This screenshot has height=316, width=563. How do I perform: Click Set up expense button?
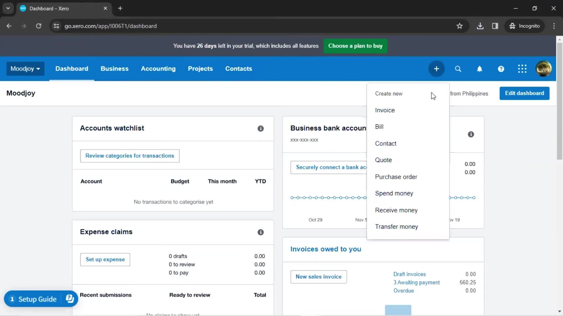(105, 260)
